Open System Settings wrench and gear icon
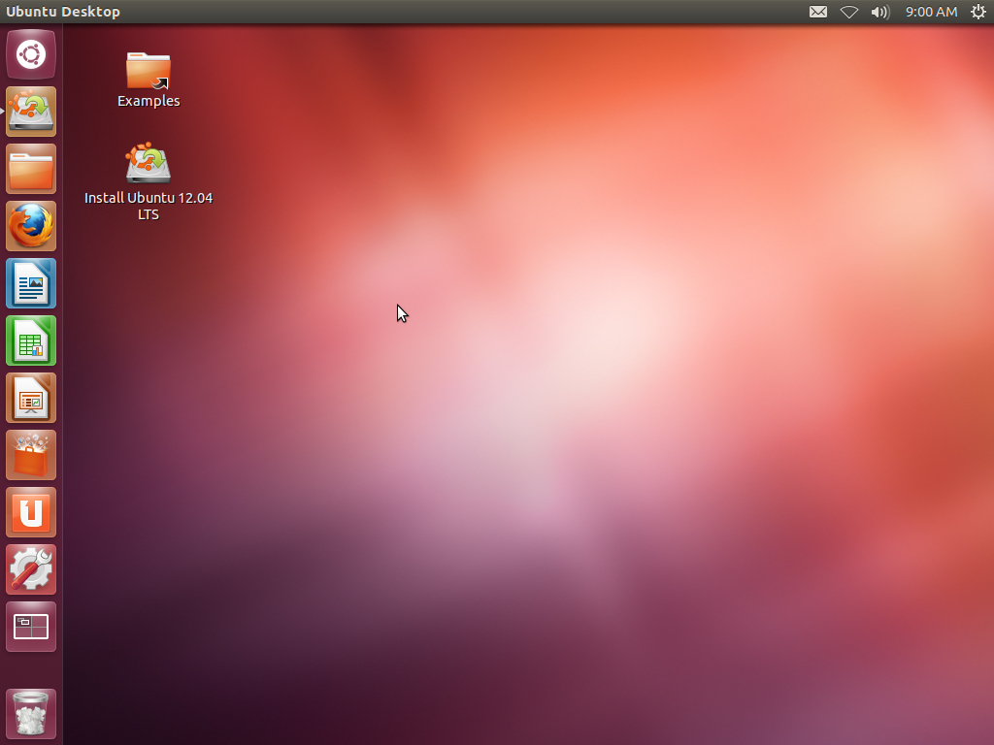 point(31,569)
